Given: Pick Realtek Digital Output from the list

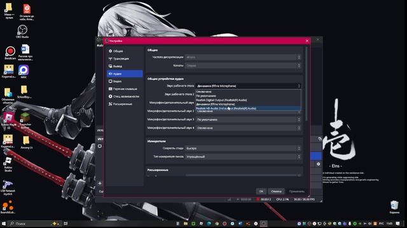Looking at the screenshot, I should (x=248, y=100).
